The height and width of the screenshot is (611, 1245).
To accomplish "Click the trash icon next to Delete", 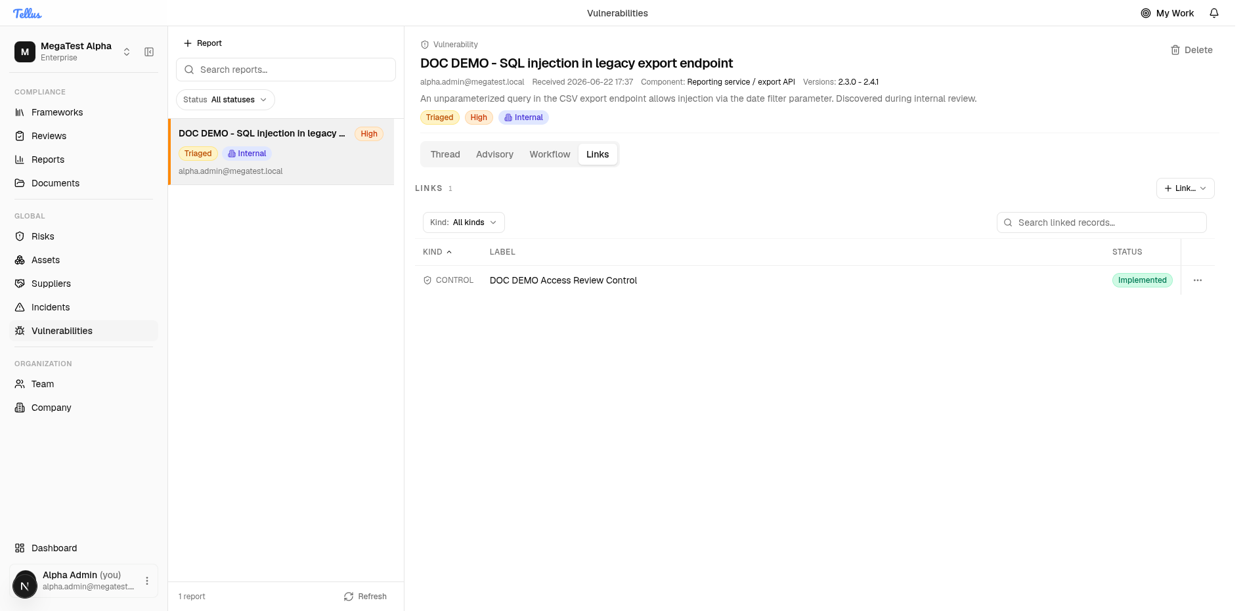I will tap(1175, 50).
